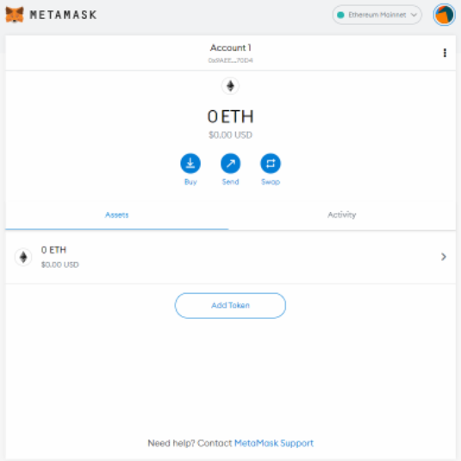461x461 pixels.
Task: Switch to the Activity tab
Action: coord(342,215)
